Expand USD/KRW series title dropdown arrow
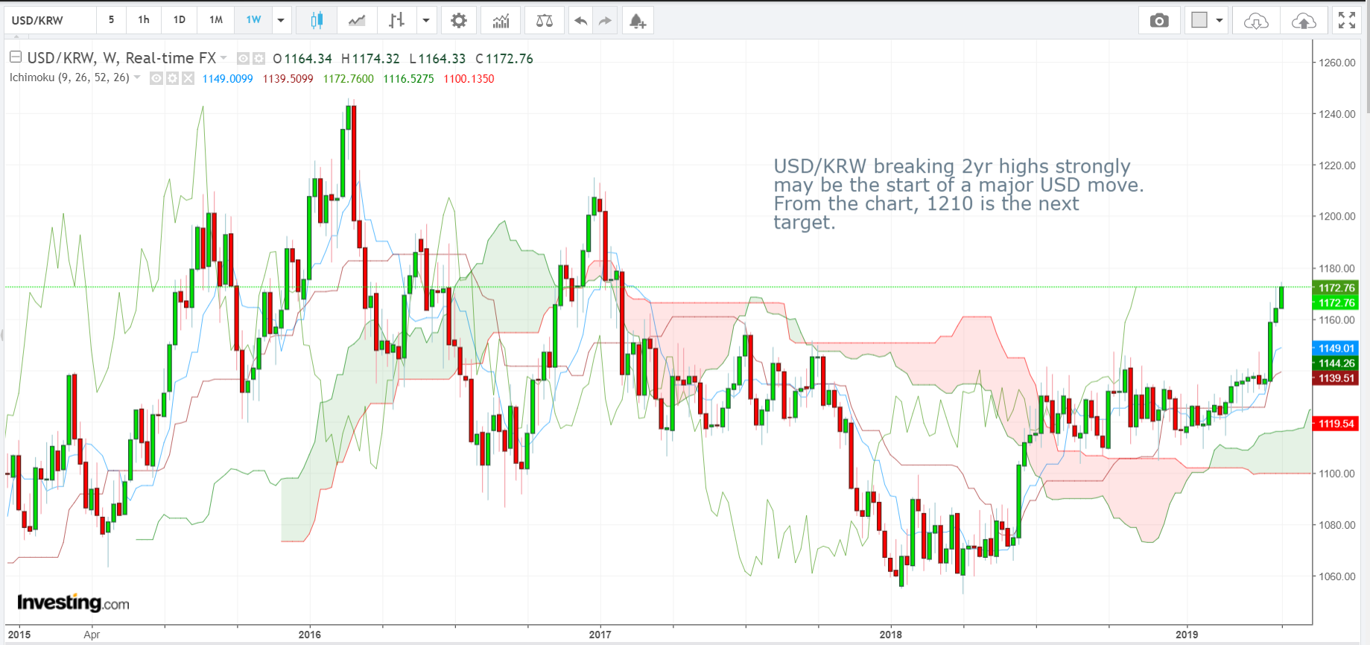1370x645 pixels. tap(223, 57)
